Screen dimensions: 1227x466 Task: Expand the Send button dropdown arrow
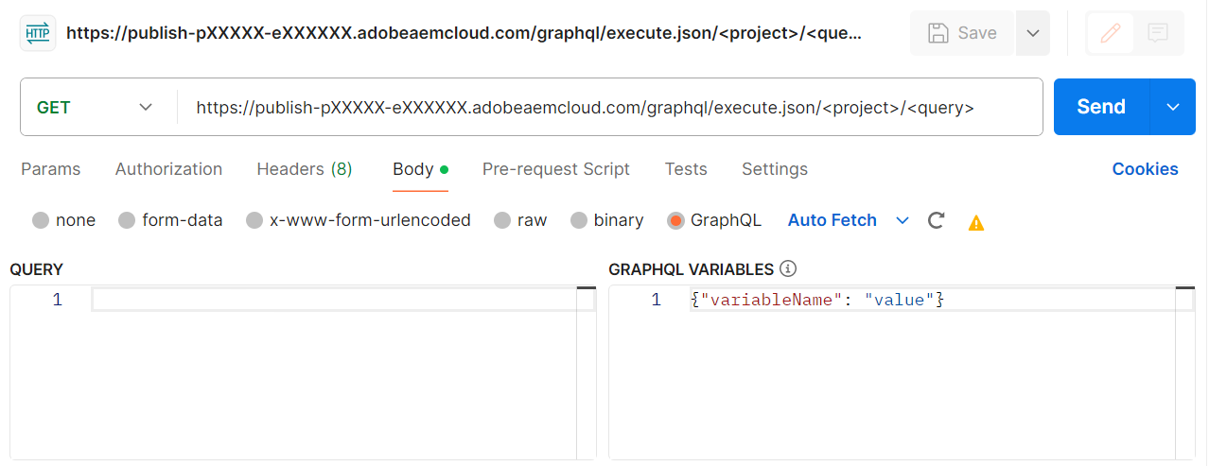[1173, 107]
